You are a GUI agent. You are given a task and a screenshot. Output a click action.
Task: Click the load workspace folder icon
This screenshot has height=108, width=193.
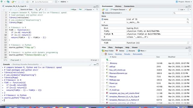click(x=103, y=10)
